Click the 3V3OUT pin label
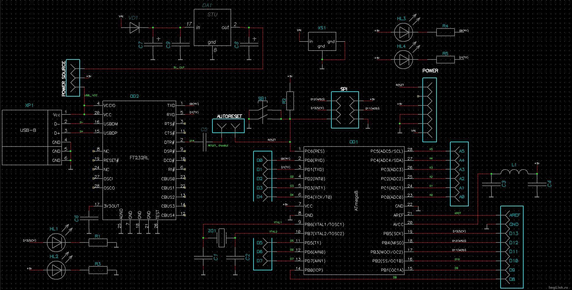This screenshot has width=572, height=290. 111,206
